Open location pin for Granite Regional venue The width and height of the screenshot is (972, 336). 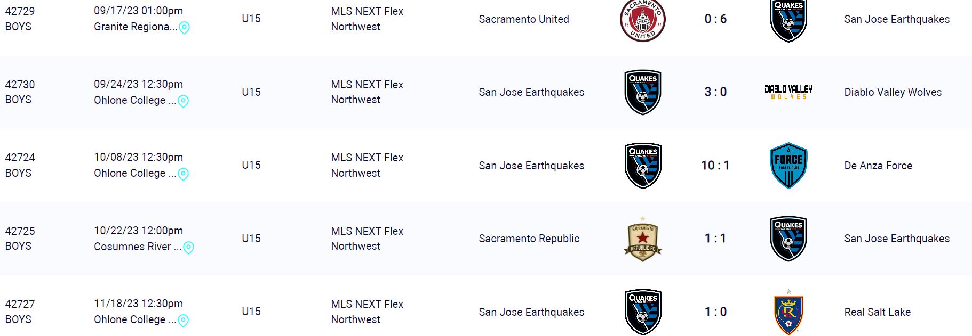pyautogui.click(x=184, y=28)
